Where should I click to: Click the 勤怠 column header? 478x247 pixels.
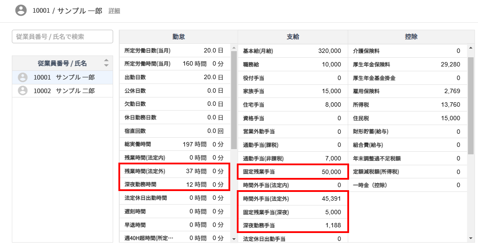[x=178, y=37]
